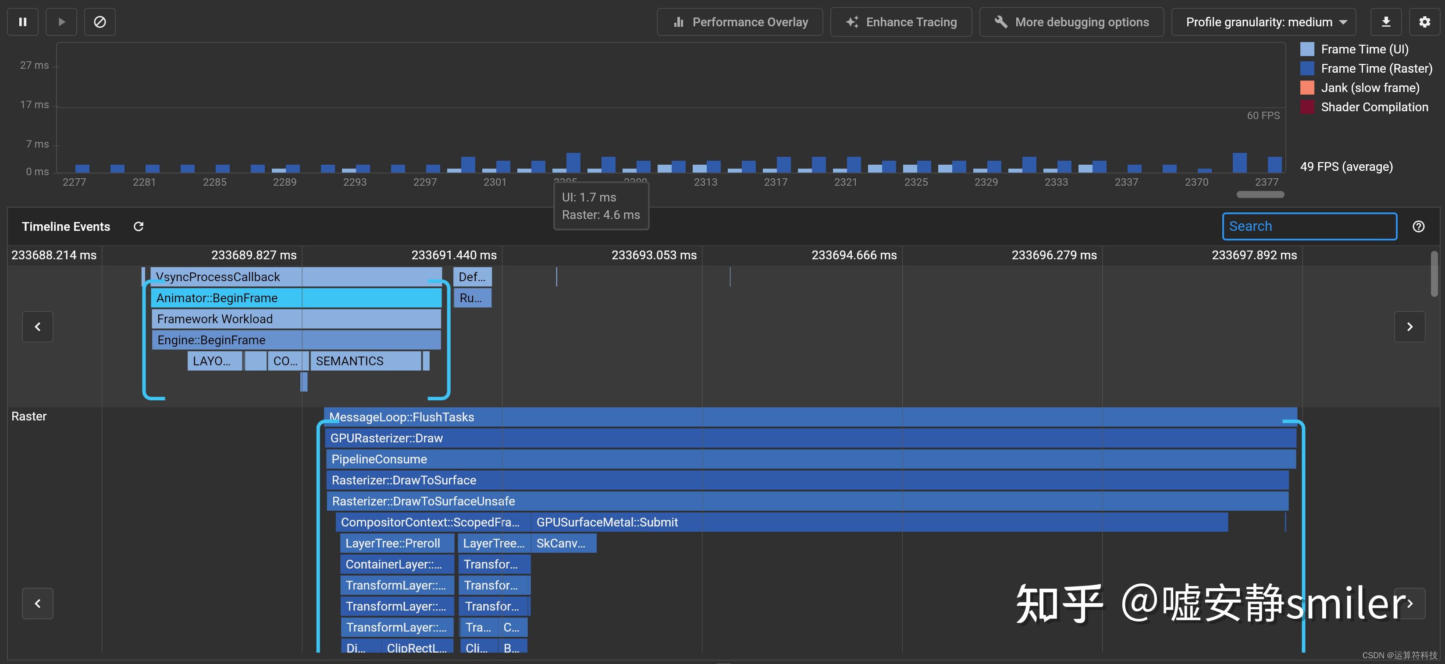Select frame 2277 bar in chart
This screenshot has width=1445, height=664.
coord(82,168)
